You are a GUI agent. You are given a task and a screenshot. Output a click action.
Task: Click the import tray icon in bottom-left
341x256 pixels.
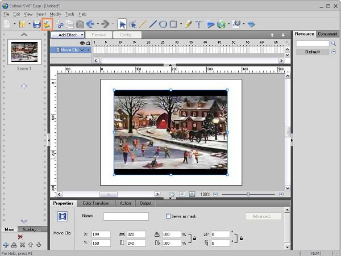(14, 245)
